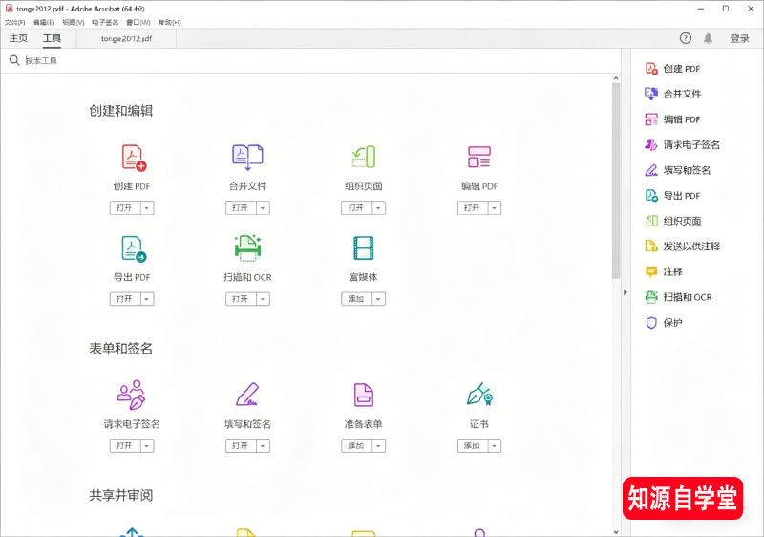
Task: Click the help question mark icon
Action: coord(685,38)
